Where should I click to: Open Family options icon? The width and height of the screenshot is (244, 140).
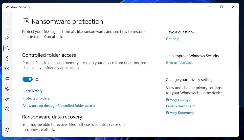tap(7, 99)
